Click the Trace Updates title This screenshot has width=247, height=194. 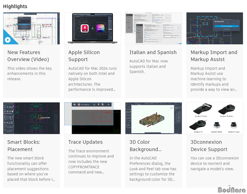[85, 142]
